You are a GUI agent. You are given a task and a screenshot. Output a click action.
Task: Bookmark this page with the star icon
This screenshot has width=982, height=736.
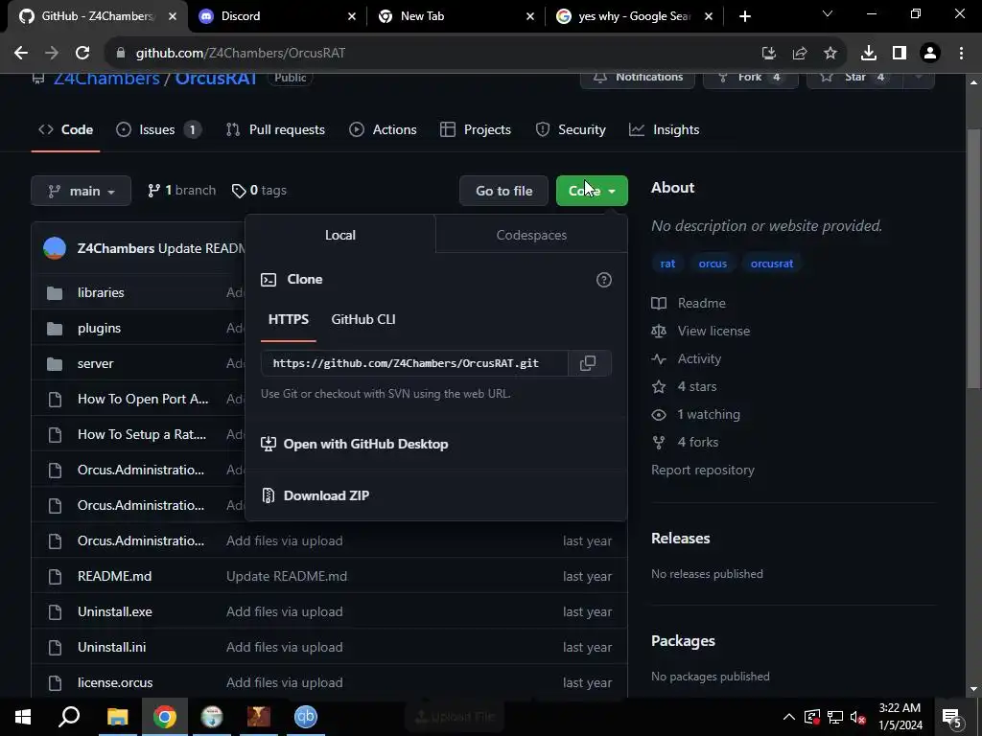(x=830, y=54)
